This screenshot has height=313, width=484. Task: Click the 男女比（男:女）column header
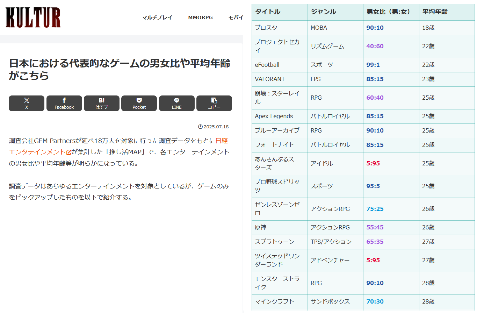tap(391, 12)
